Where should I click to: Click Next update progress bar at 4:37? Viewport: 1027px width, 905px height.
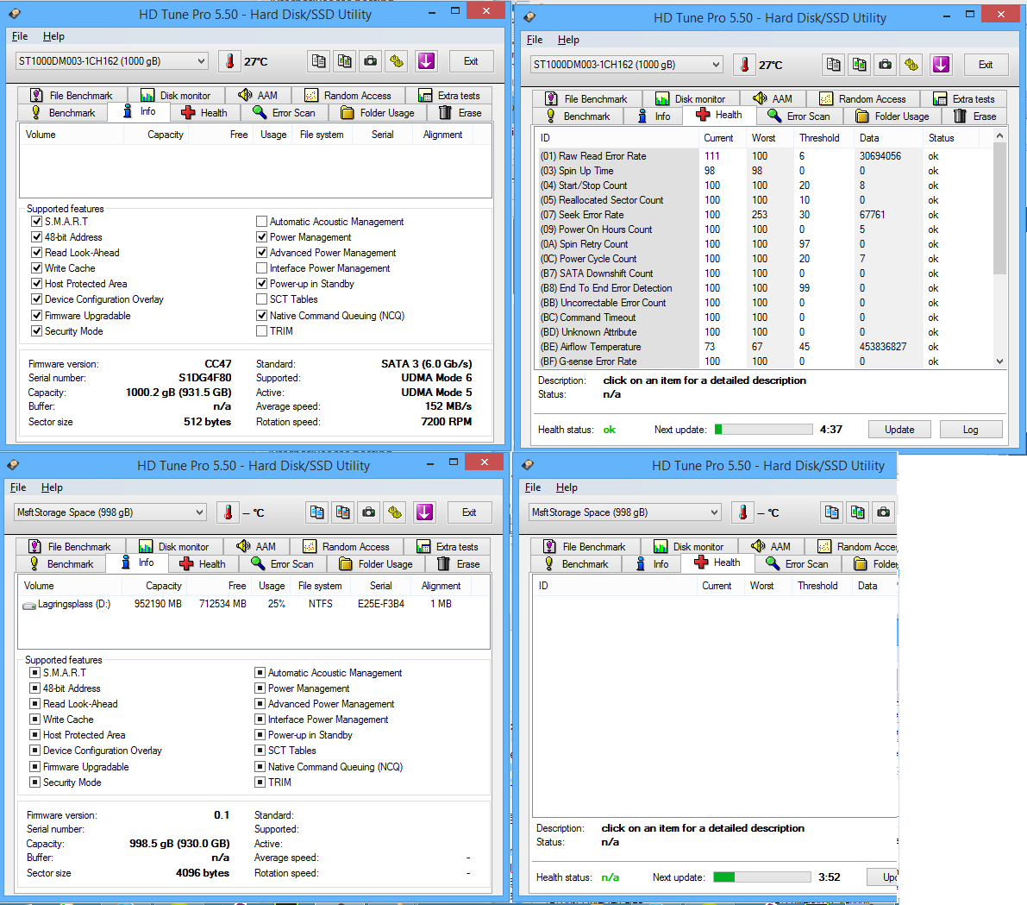click(x=763, y=430)
